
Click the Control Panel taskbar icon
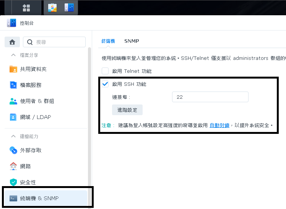click(x=69, y=7)
